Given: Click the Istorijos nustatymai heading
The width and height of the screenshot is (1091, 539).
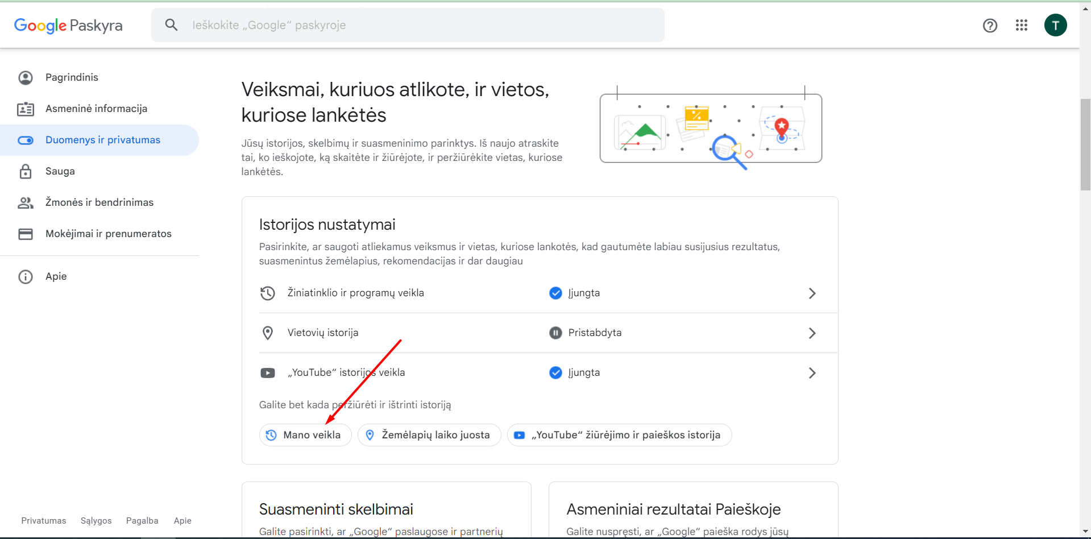Looking at the screenshot, I should point(327,225).
